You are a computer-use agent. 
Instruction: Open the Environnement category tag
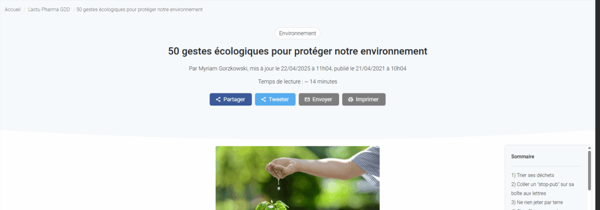pos(298,33)
